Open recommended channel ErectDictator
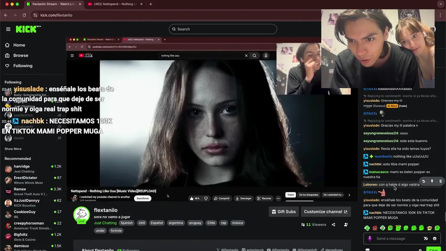Image resolution: width=446 pixels, height=251 pixels. (x=33, y=180)
